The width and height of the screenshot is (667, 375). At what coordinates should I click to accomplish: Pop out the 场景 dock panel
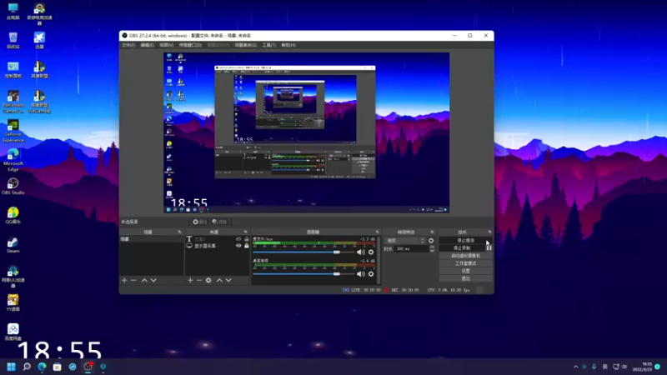(179, 232)
